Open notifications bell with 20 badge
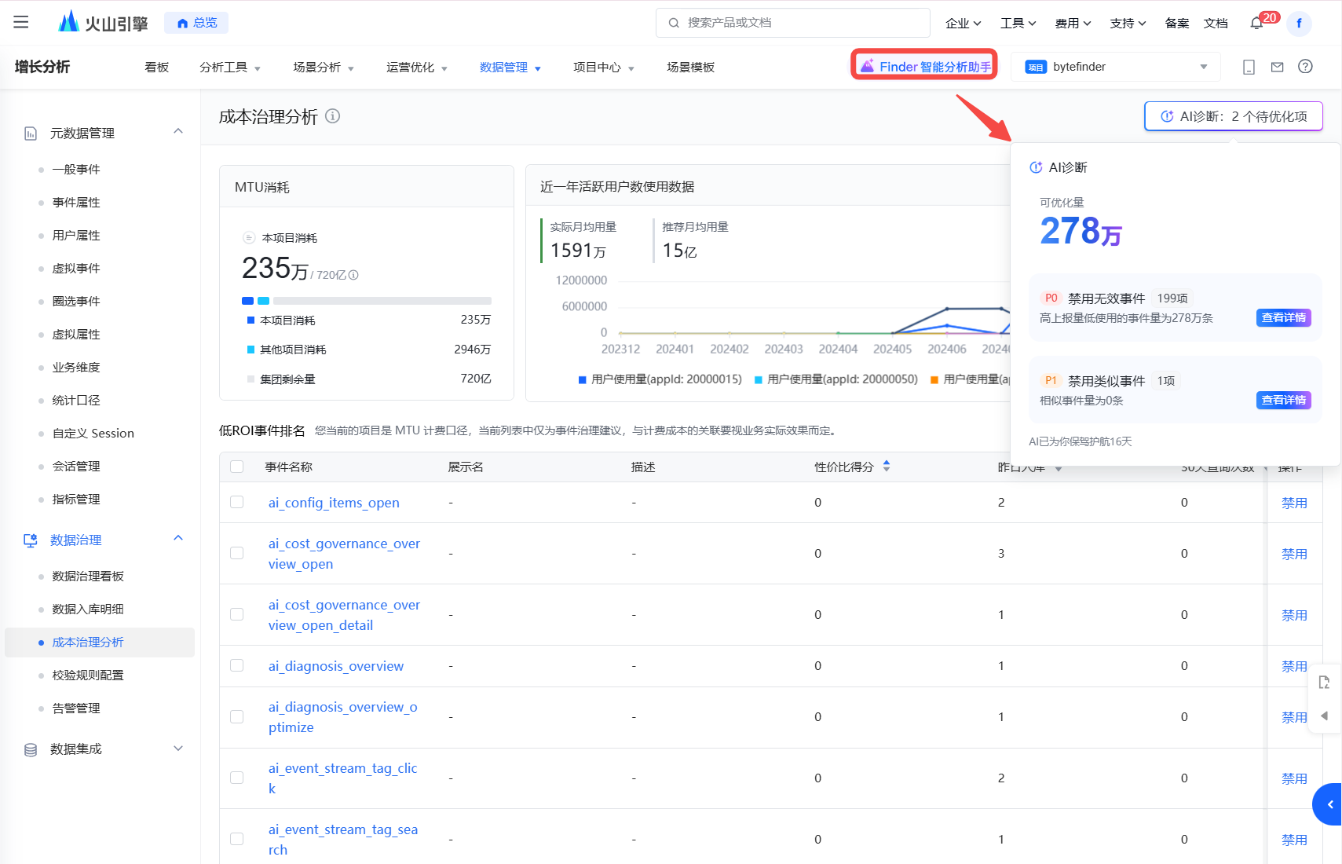This screenshot has height=864, width=1342. (x=1256, y=23)
